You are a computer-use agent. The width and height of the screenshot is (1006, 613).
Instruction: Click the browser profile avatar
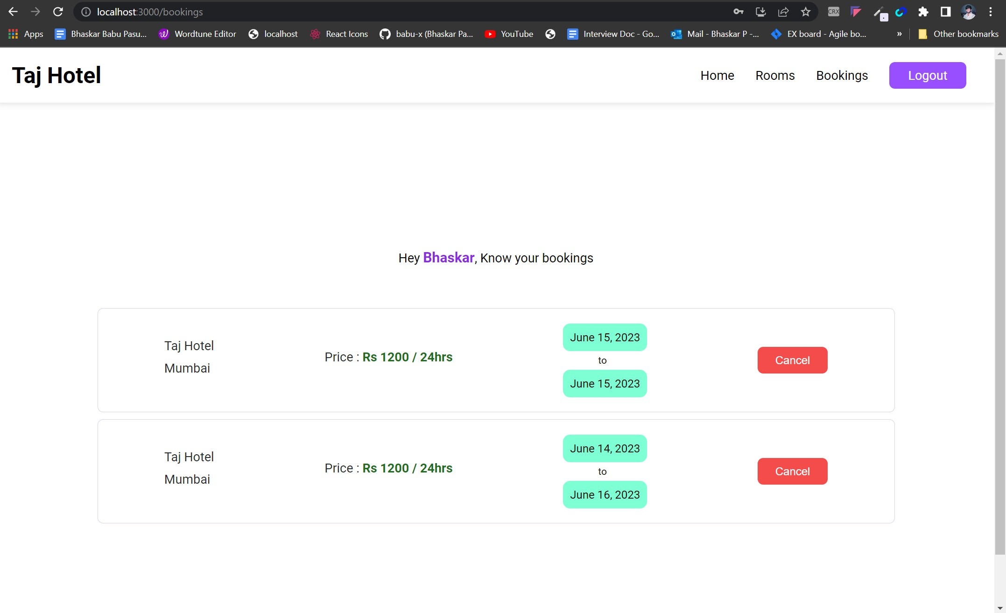coord(968,12)
